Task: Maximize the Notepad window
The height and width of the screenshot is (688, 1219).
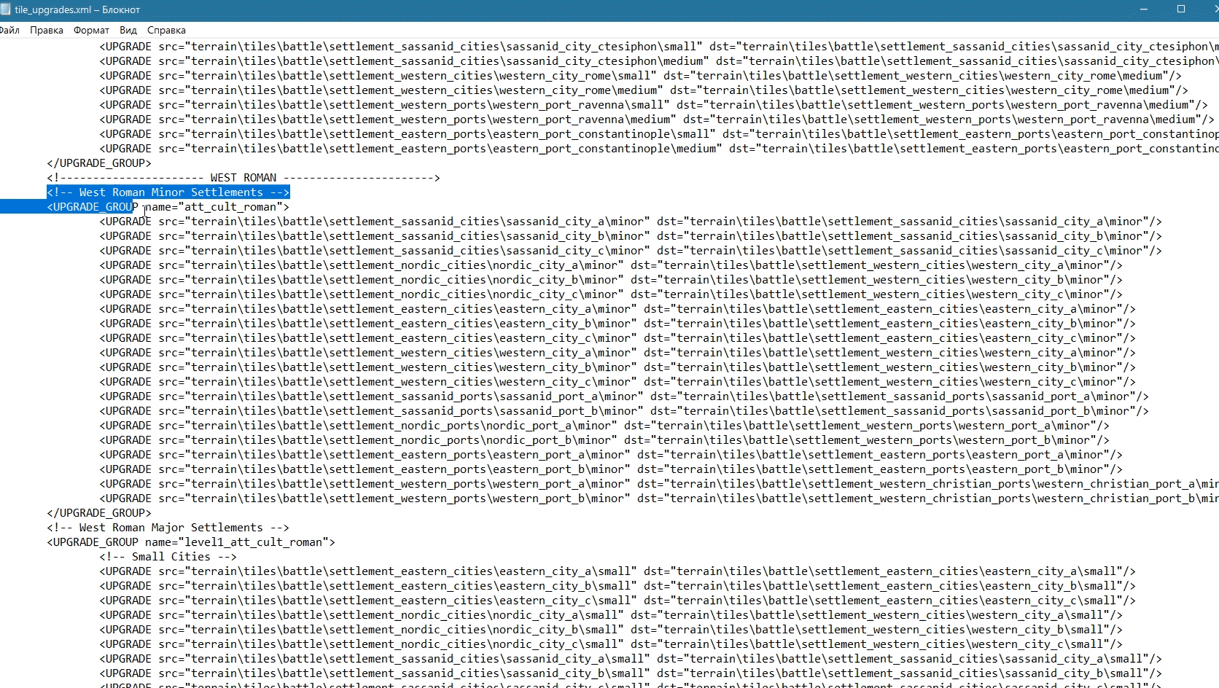Action: 1181,9
